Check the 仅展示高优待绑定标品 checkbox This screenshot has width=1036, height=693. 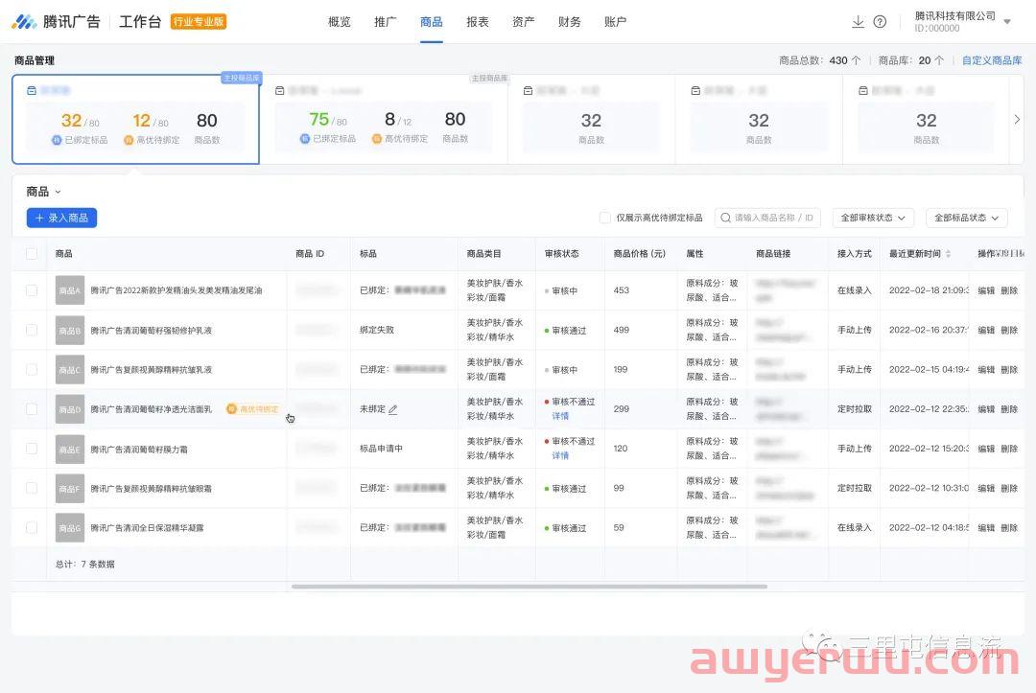(x=605, y=218)
